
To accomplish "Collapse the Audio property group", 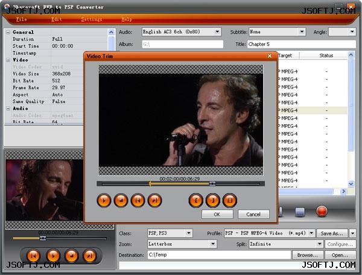I will coord(8,108).
